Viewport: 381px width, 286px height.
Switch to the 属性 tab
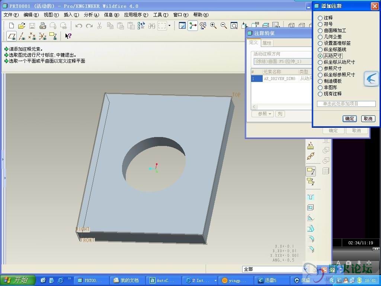click(x=267, y=43)
